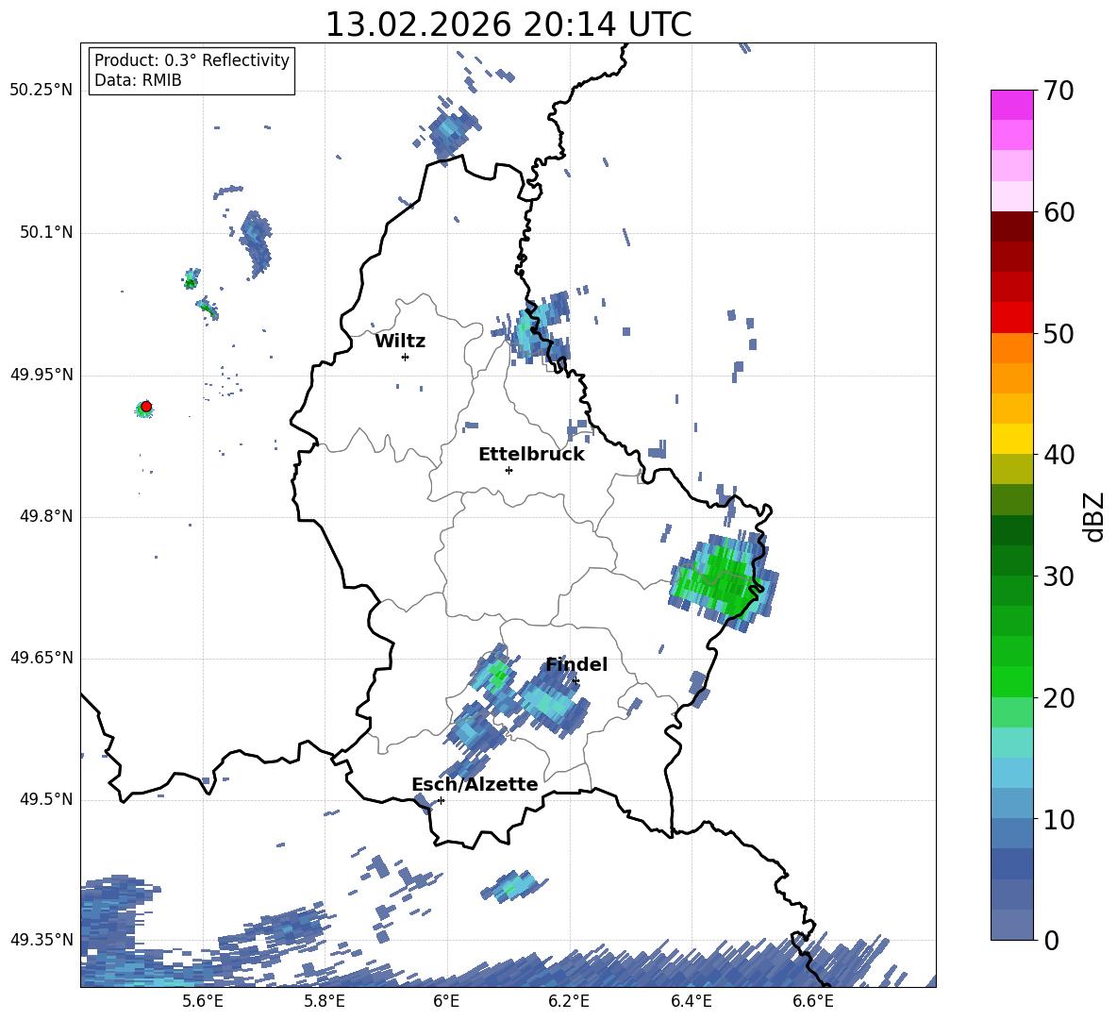The height and width of the screenshot is (1020, 1117).
Task: Click the 49.8°N latitude label
Action: 45,516
